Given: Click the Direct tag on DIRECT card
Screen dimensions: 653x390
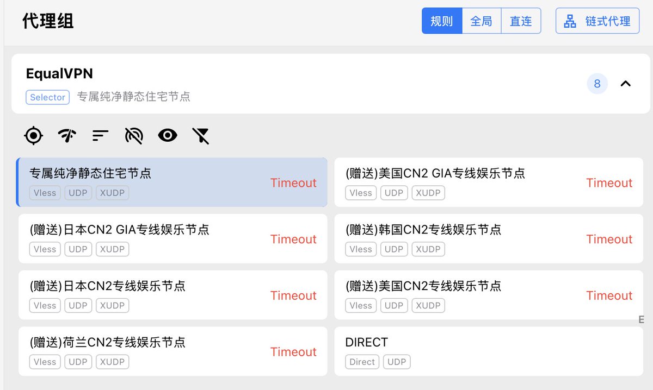Looking at the screenshot, I should pos(362,362).
